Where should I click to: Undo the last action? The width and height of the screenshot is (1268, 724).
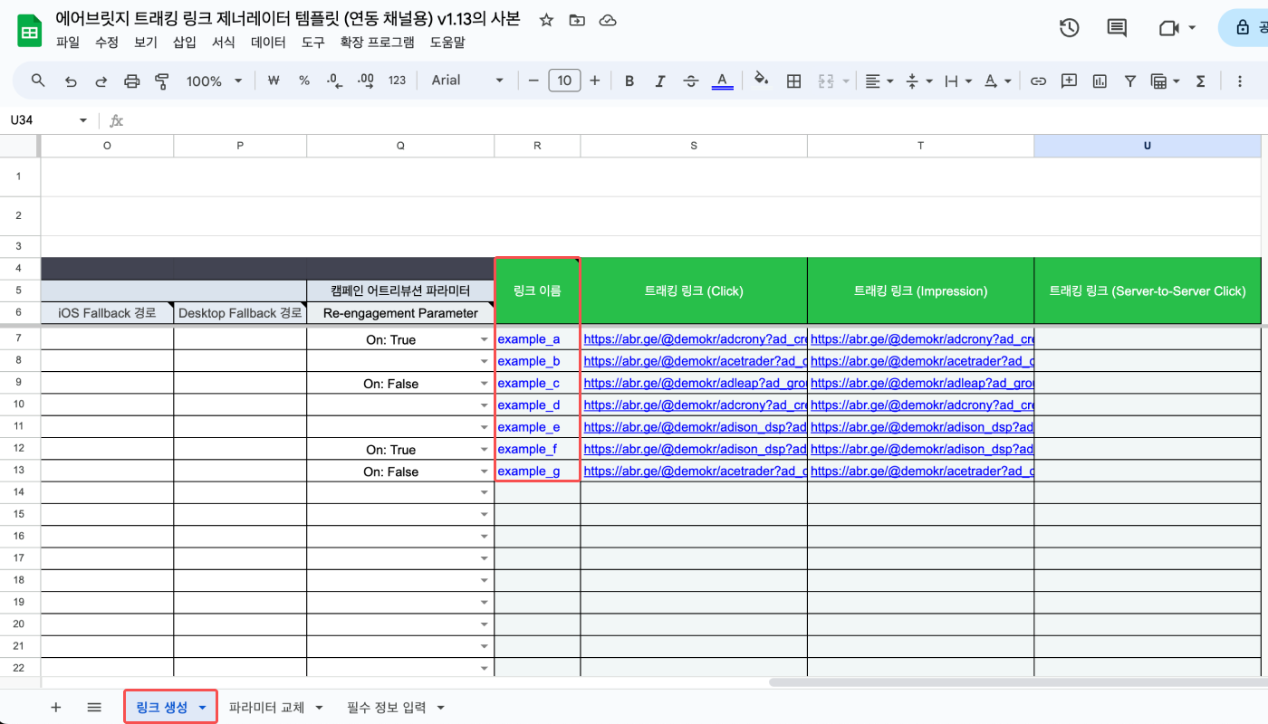pyautogui.click(x=71, y=81)
